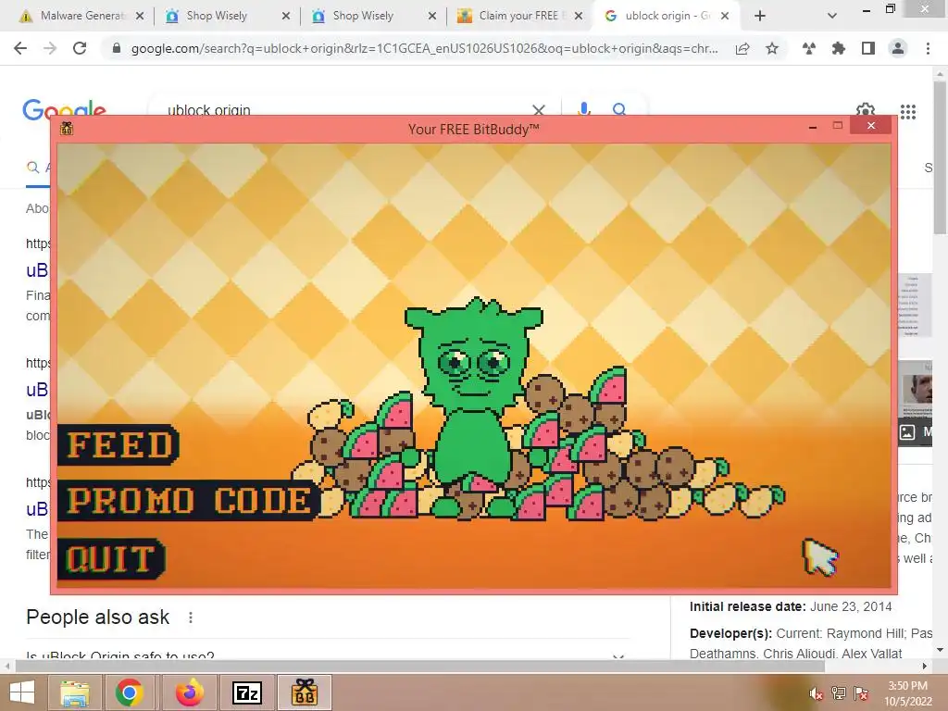
Task: Click the ublock origin search field
Action: (344, 109)
